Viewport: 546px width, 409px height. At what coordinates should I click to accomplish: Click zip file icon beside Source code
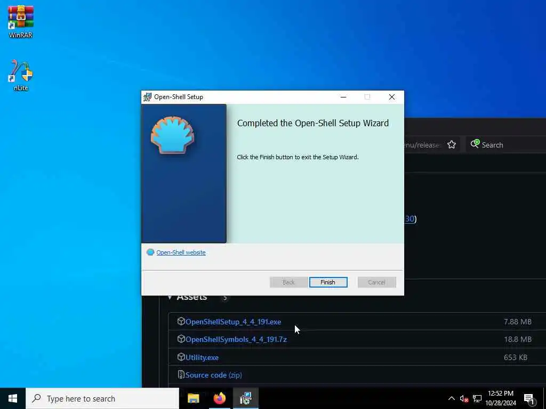[x=181, y=374]
